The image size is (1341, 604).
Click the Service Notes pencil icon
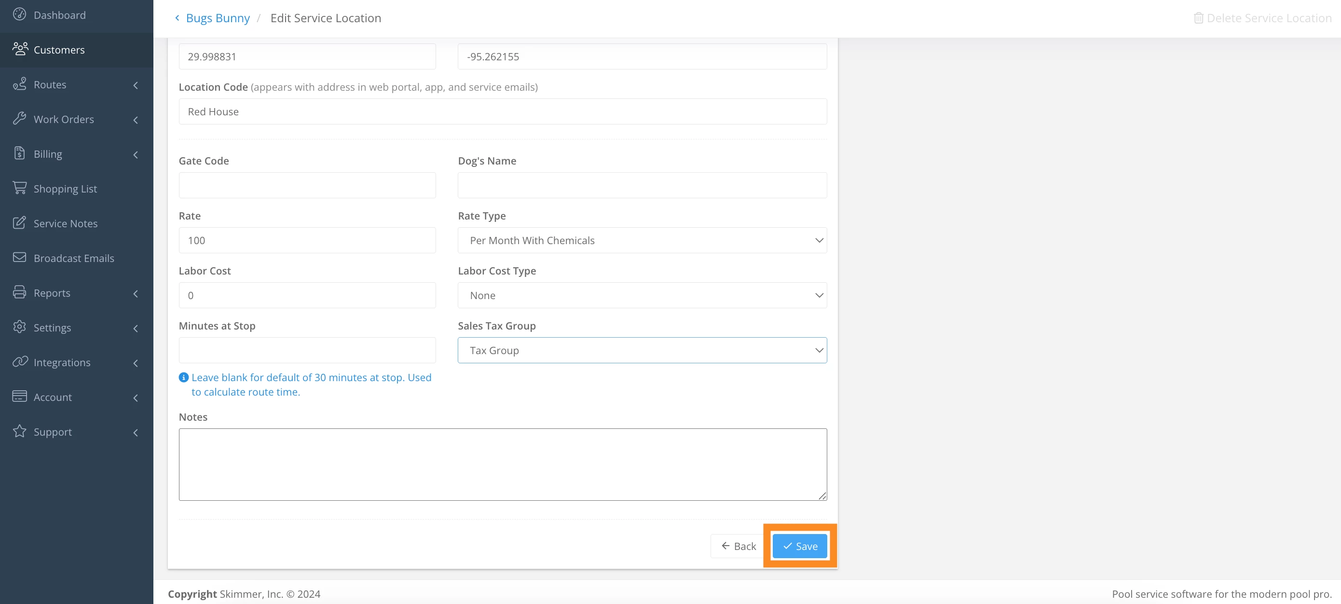pyautogui.click(x=19, y=223)
